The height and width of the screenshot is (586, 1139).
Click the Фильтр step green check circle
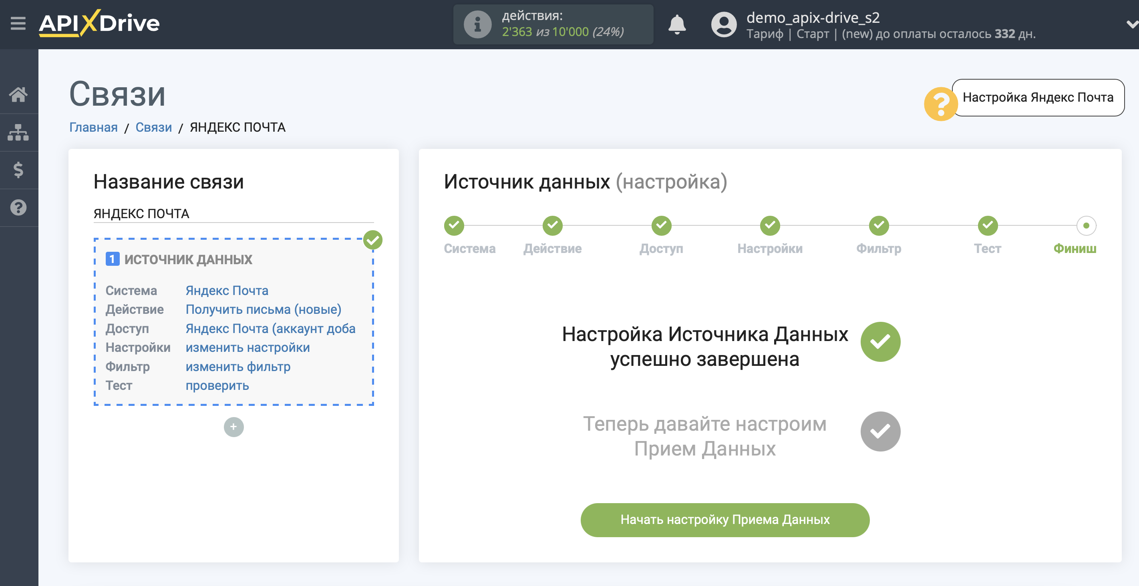879,225
